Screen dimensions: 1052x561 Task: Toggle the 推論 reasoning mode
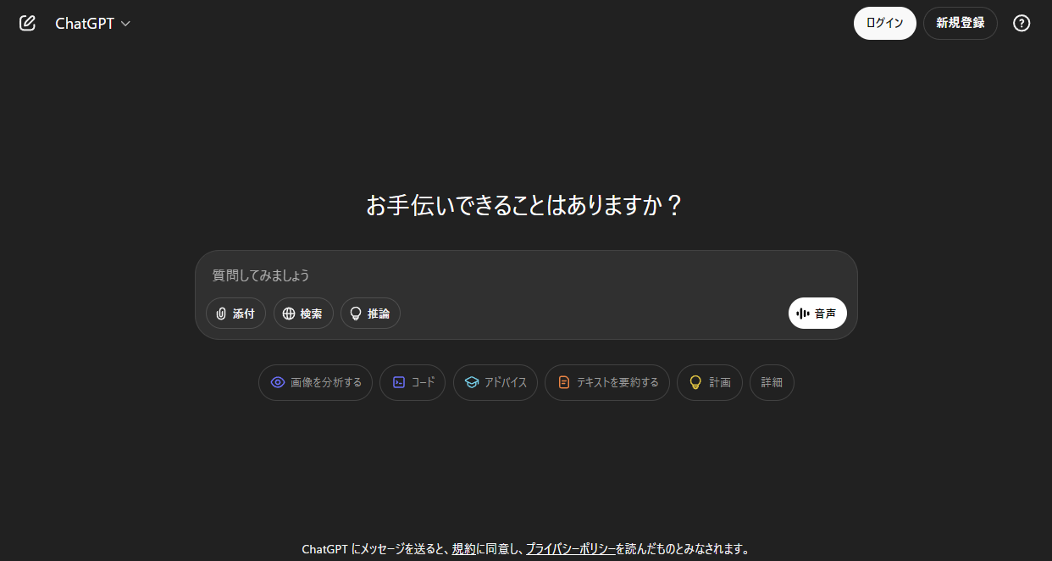[370, 314]
